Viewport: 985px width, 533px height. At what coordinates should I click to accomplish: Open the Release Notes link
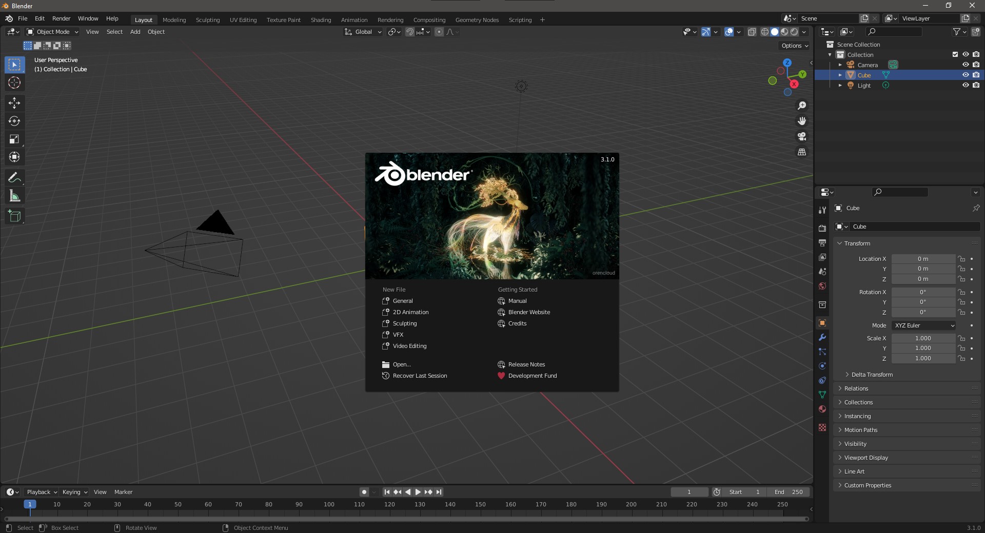[526, 364]
